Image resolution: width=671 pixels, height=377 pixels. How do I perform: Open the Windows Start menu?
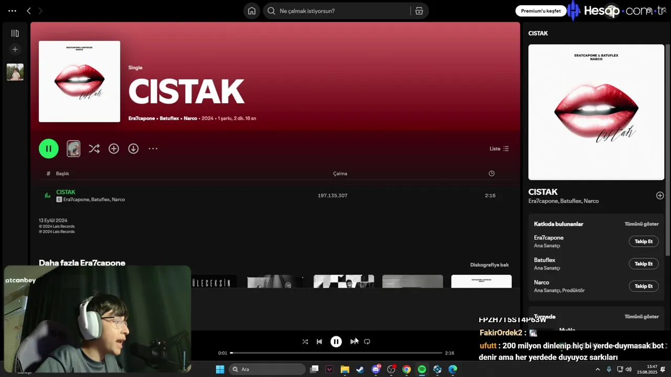pos(220,369)
